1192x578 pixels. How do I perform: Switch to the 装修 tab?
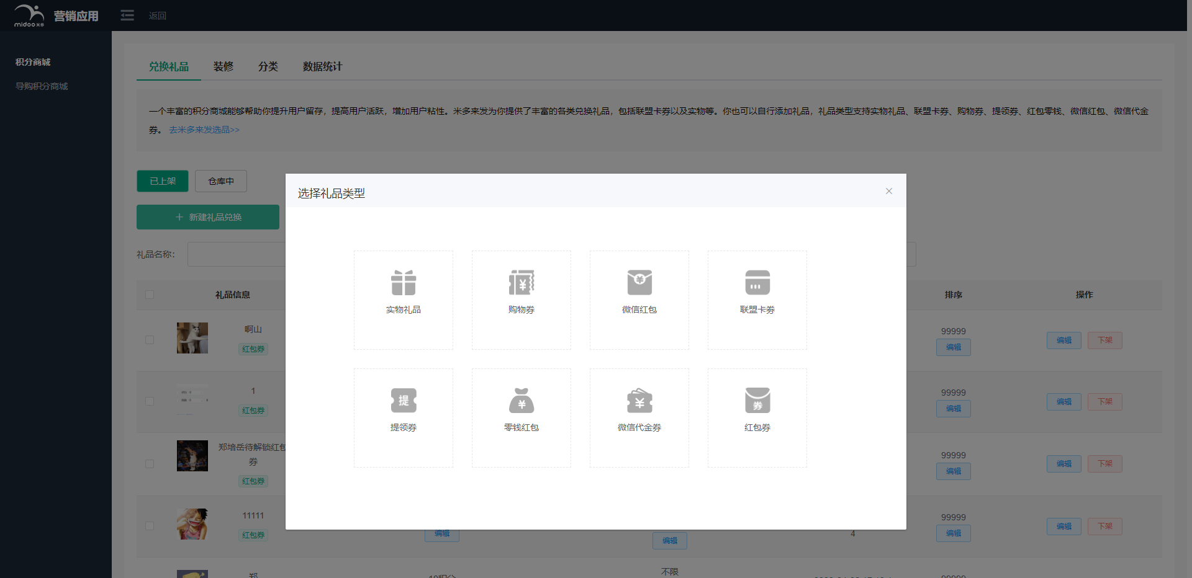pos(223,66)
